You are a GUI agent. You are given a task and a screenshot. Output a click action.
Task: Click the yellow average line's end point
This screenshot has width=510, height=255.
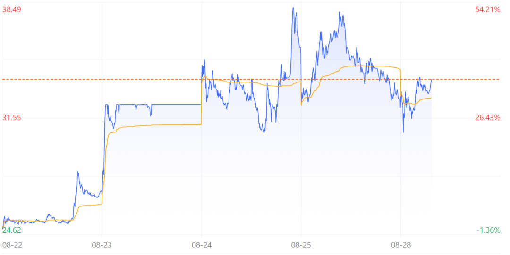(431, 98)
